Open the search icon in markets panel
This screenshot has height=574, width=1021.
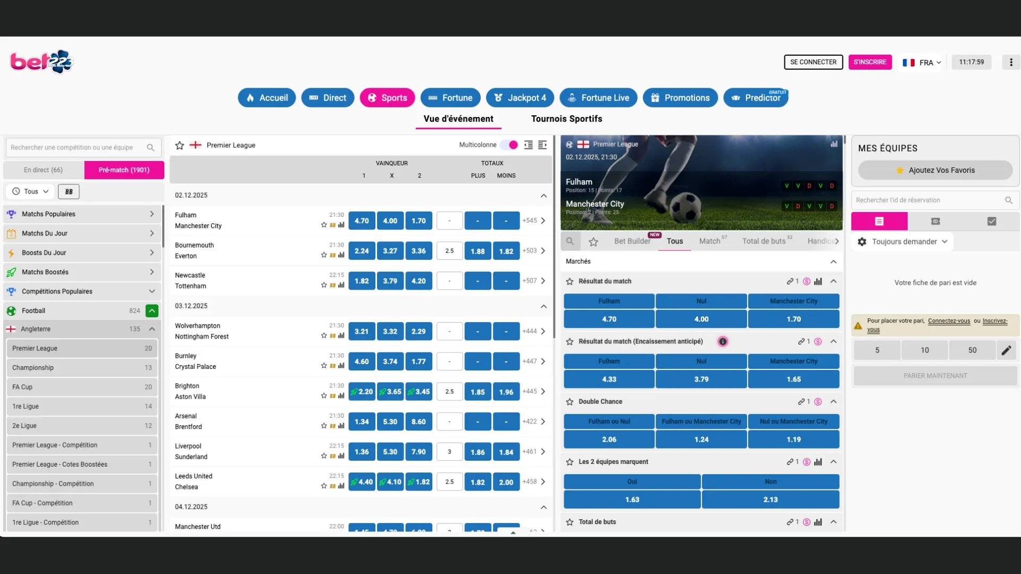point(570,241)
